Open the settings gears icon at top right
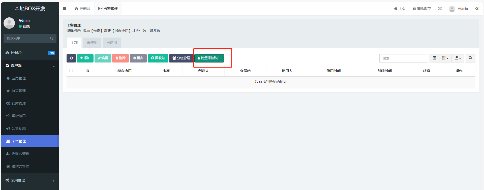This screenshot has height=190, width=484. point(477,9)
